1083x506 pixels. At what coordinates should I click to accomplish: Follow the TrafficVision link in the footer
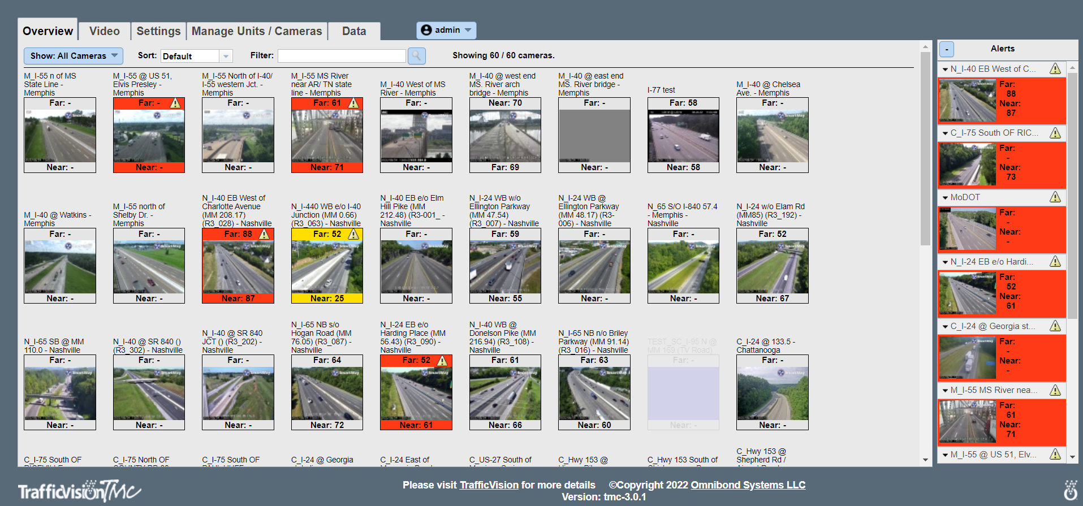point(489,485)
